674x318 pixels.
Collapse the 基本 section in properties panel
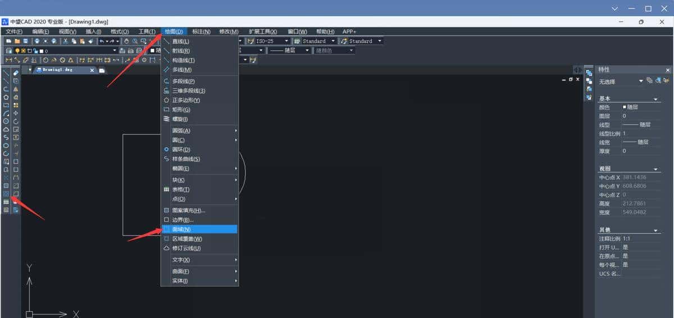[655, 99]
